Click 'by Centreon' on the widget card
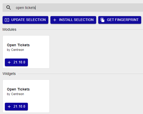The width and height of the screenshot is (143, 114). [x=16, y=94]
